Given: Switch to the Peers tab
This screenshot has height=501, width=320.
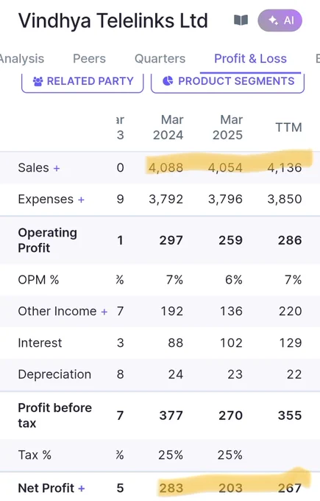Looking at the screenshot, I should click(89, 59).
